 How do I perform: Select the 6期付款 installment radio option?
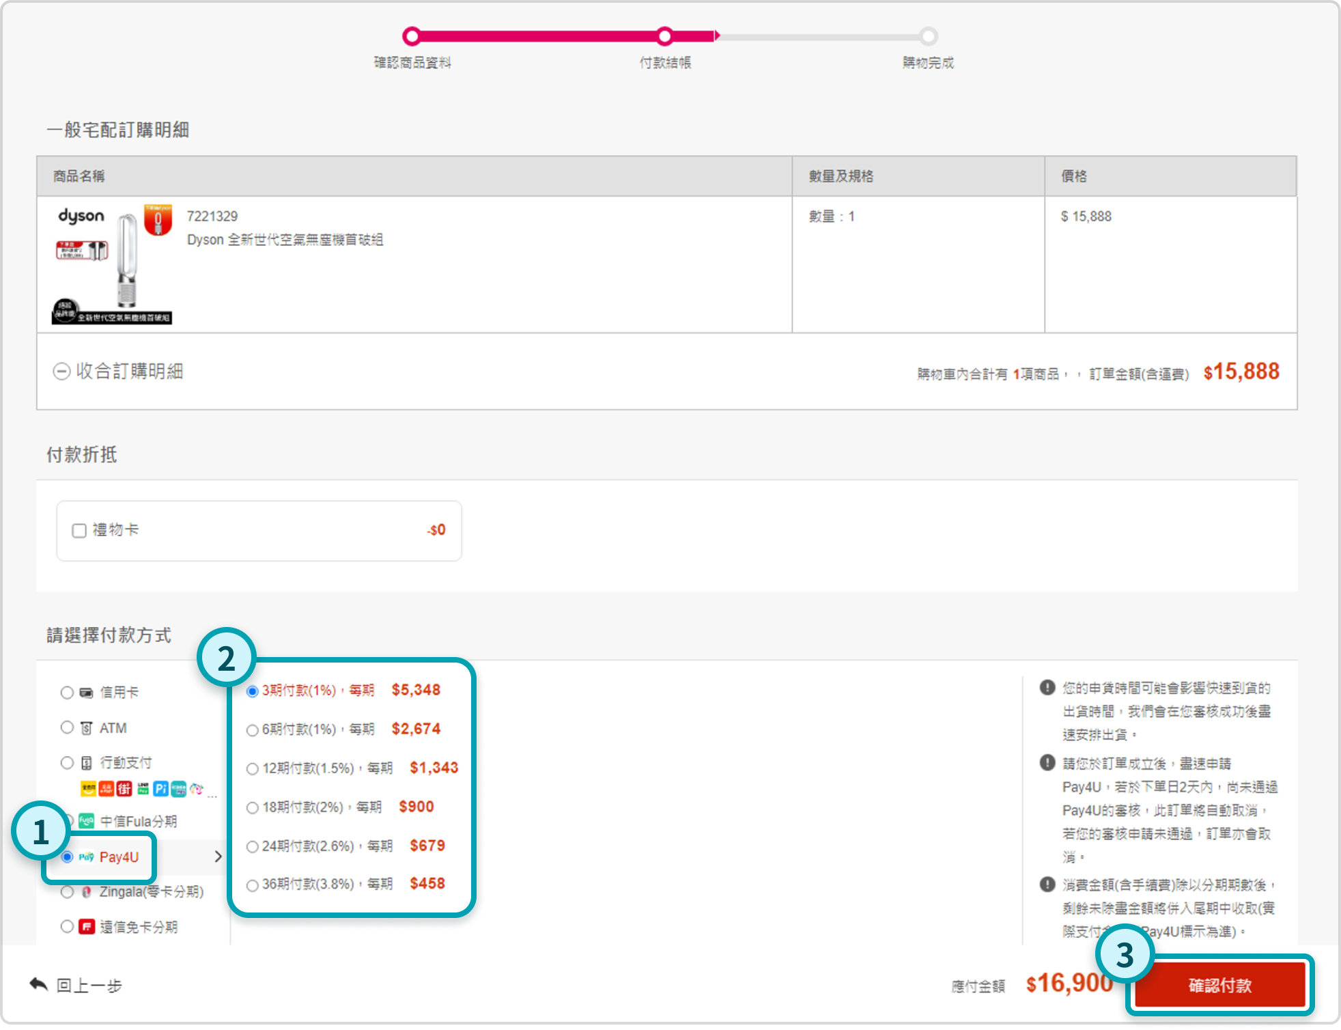253,730
